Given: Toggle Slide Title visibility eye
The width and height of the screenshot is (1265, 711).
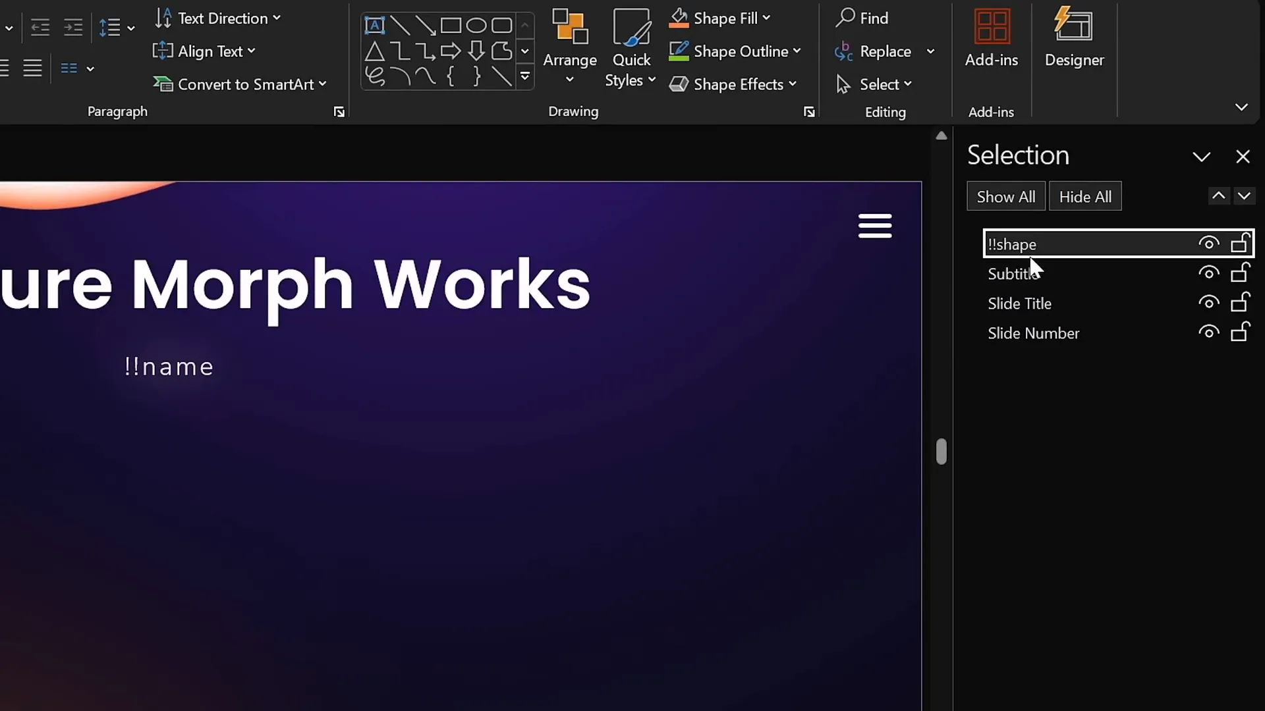Looking at the screenshot, I should pos(1208,302).
